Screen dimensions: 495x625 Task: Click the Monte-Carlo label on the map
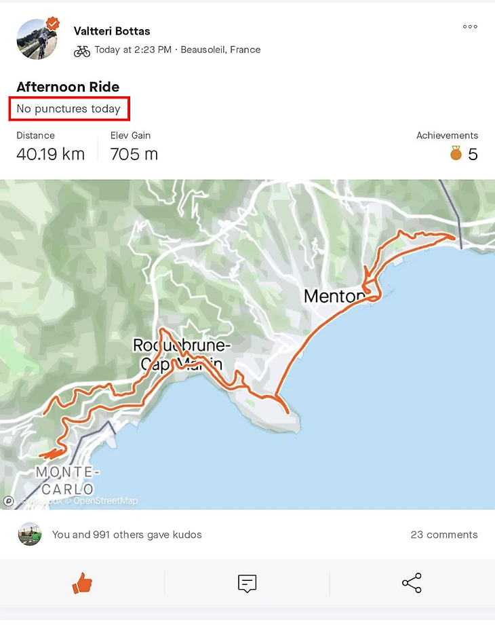[64, 480]
